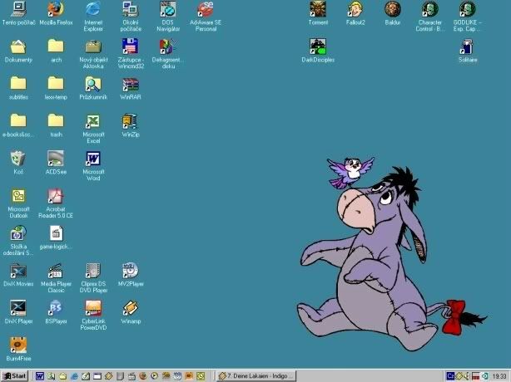Screen dimensions: 511x382
Task: Launch WinZip shortcut
Action: (x=131, y=125)
